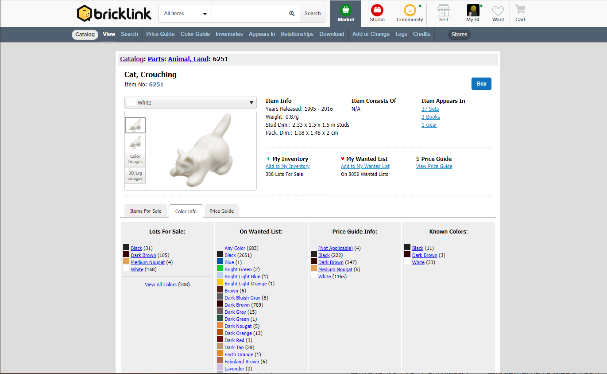
Task: Open the Credits menu item
Action: coord(421,34)
